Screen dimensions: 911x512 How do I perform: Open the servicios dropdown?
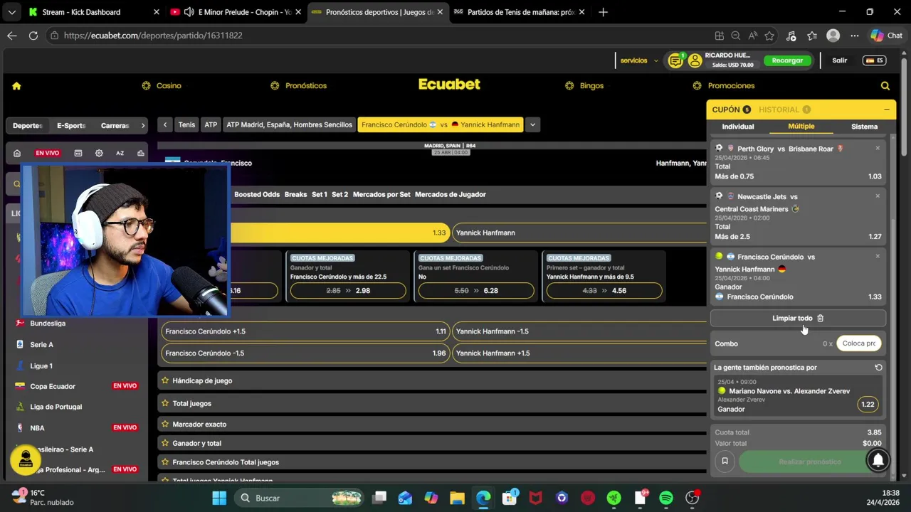coord(639,60)
